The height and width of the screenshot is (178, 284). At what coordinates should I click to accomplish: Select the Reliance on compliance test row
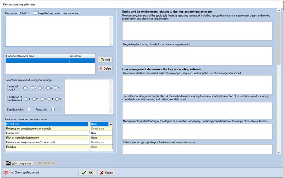click(47, 129)
